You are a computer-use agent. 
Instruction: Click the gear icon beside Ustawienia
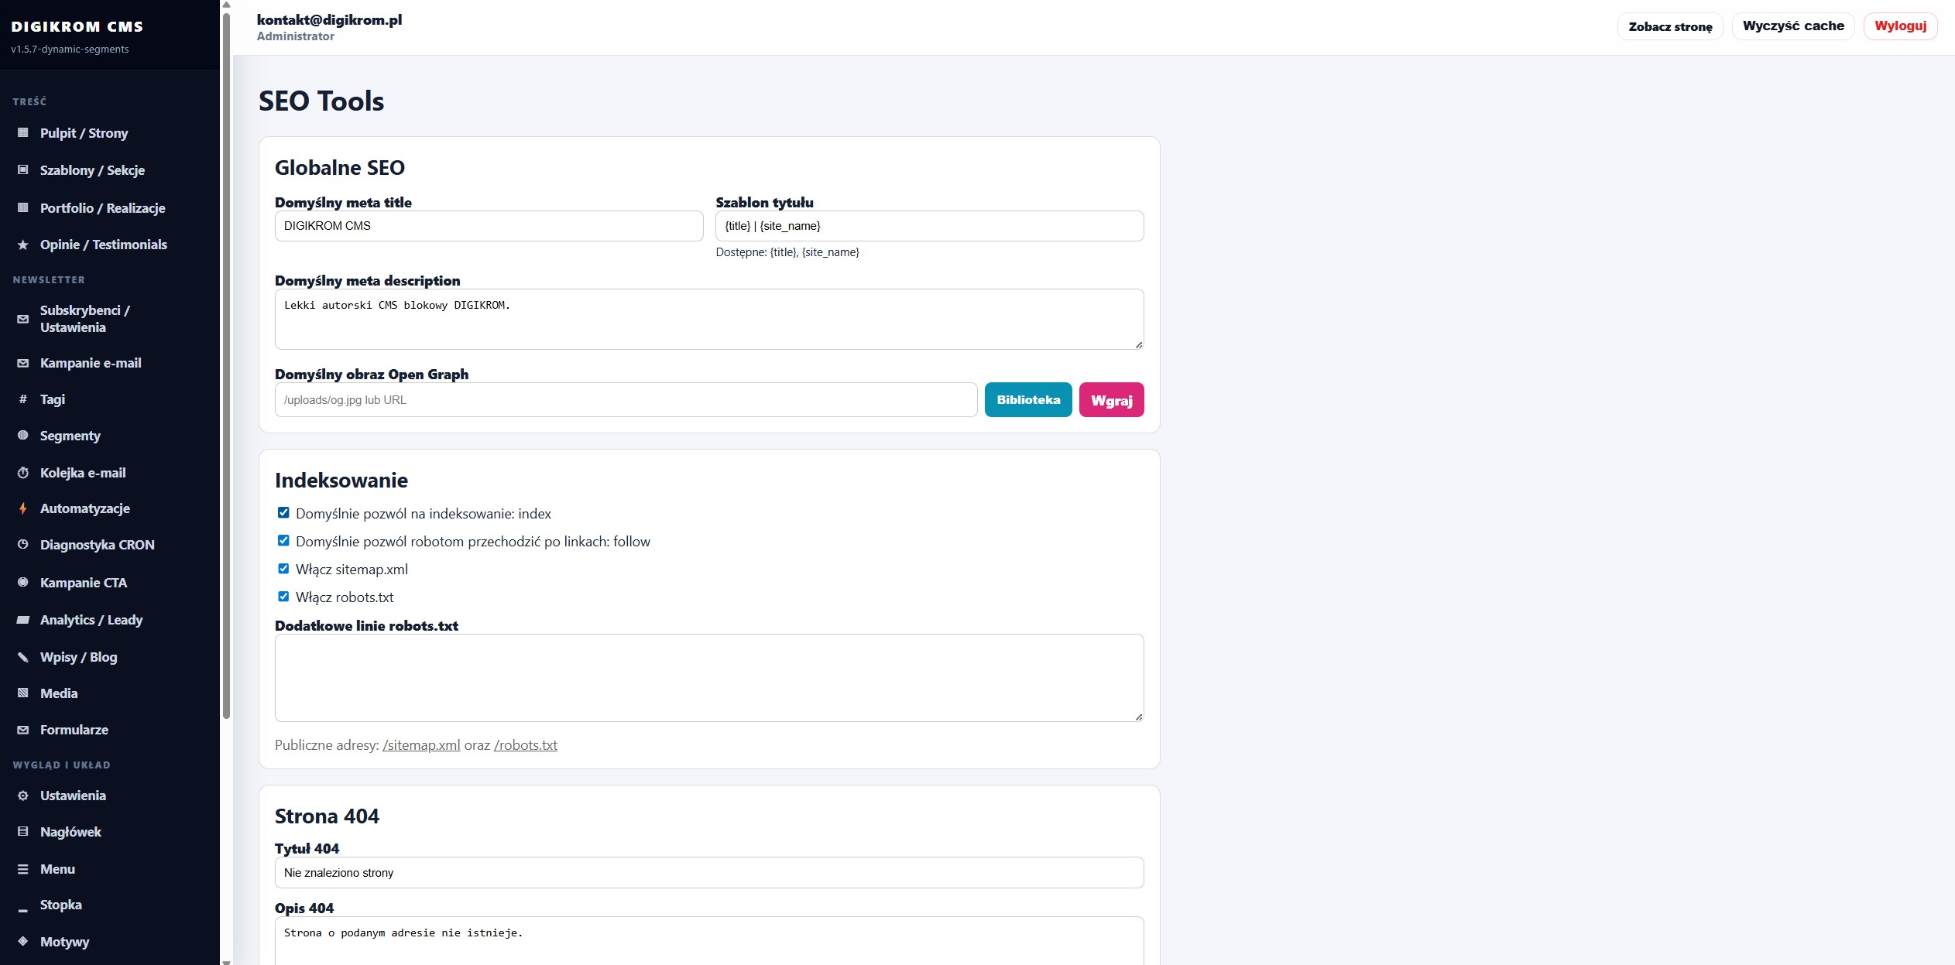(23, 796)
